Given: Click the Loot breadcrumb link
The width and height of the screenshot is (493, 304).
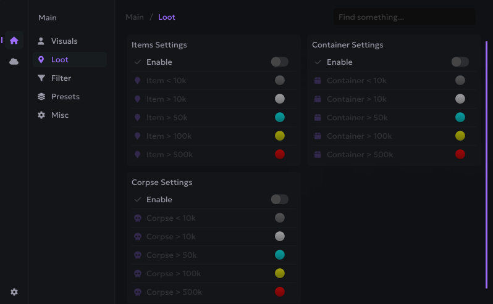Looking at the screenshot, I should point(167,17).
